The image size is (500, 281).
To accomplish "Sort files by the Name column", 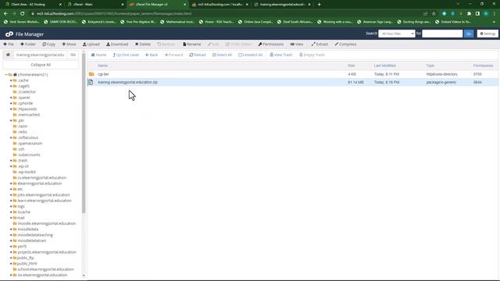I will 102,66.
